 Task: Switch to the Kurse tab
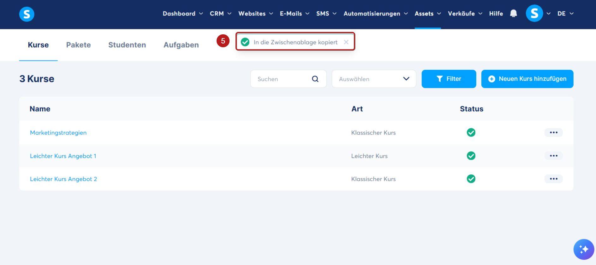(38, 45)
